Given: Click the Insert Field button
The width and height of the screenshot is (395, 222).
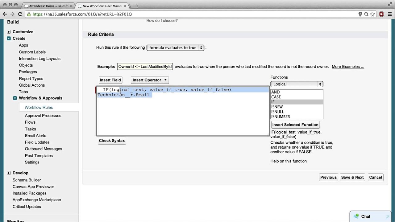Looking at the screenshot, I should click(x=110, y=80).
